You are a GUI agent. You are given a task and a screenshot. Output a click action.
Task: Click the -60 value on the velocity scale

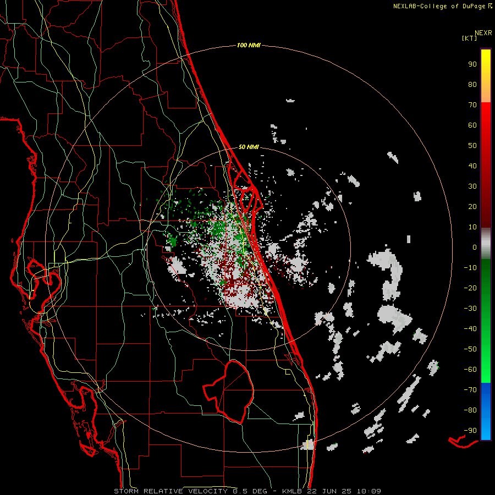coord(470,370)
